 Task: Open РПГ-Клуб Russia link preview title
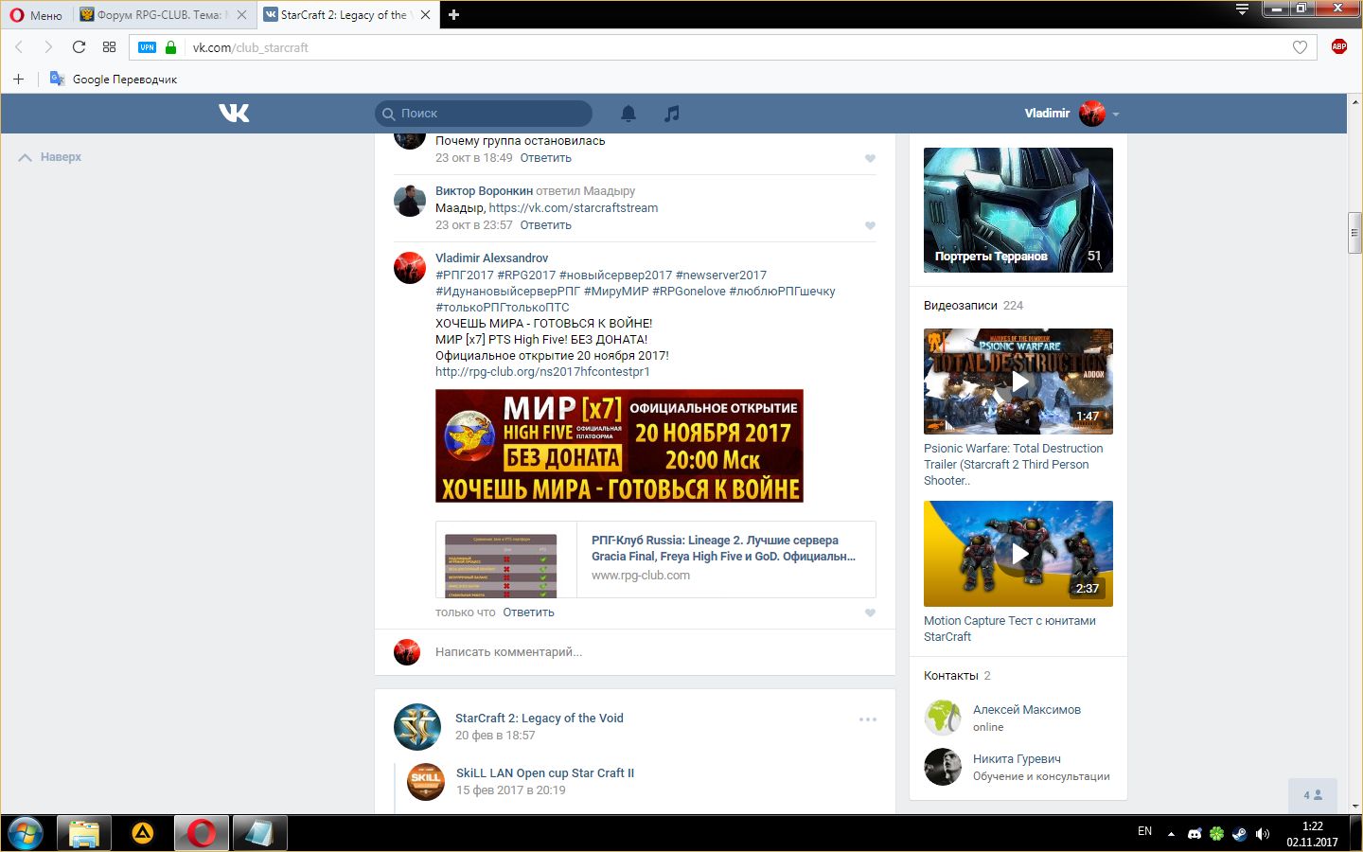point(723,548)
